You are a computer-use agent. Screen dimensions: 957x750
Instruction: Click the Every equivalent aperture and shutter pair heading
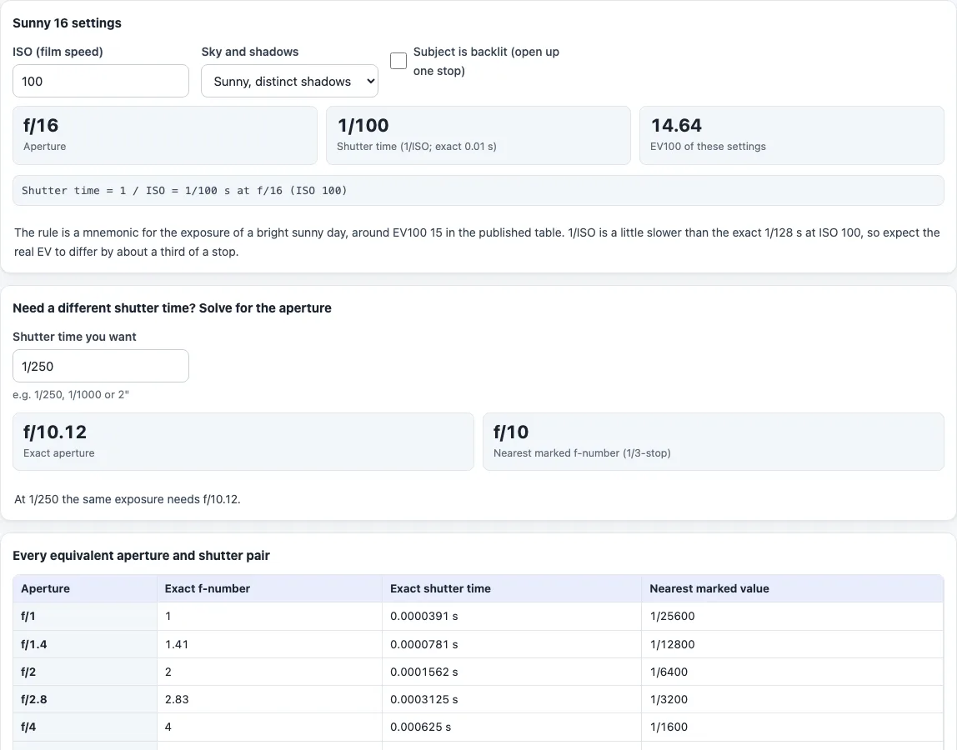(141, 555)
